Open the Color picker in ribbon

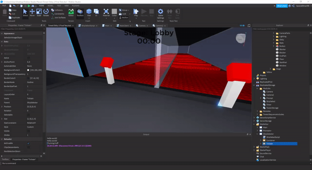pyautogui.click(x=114, y=13)
